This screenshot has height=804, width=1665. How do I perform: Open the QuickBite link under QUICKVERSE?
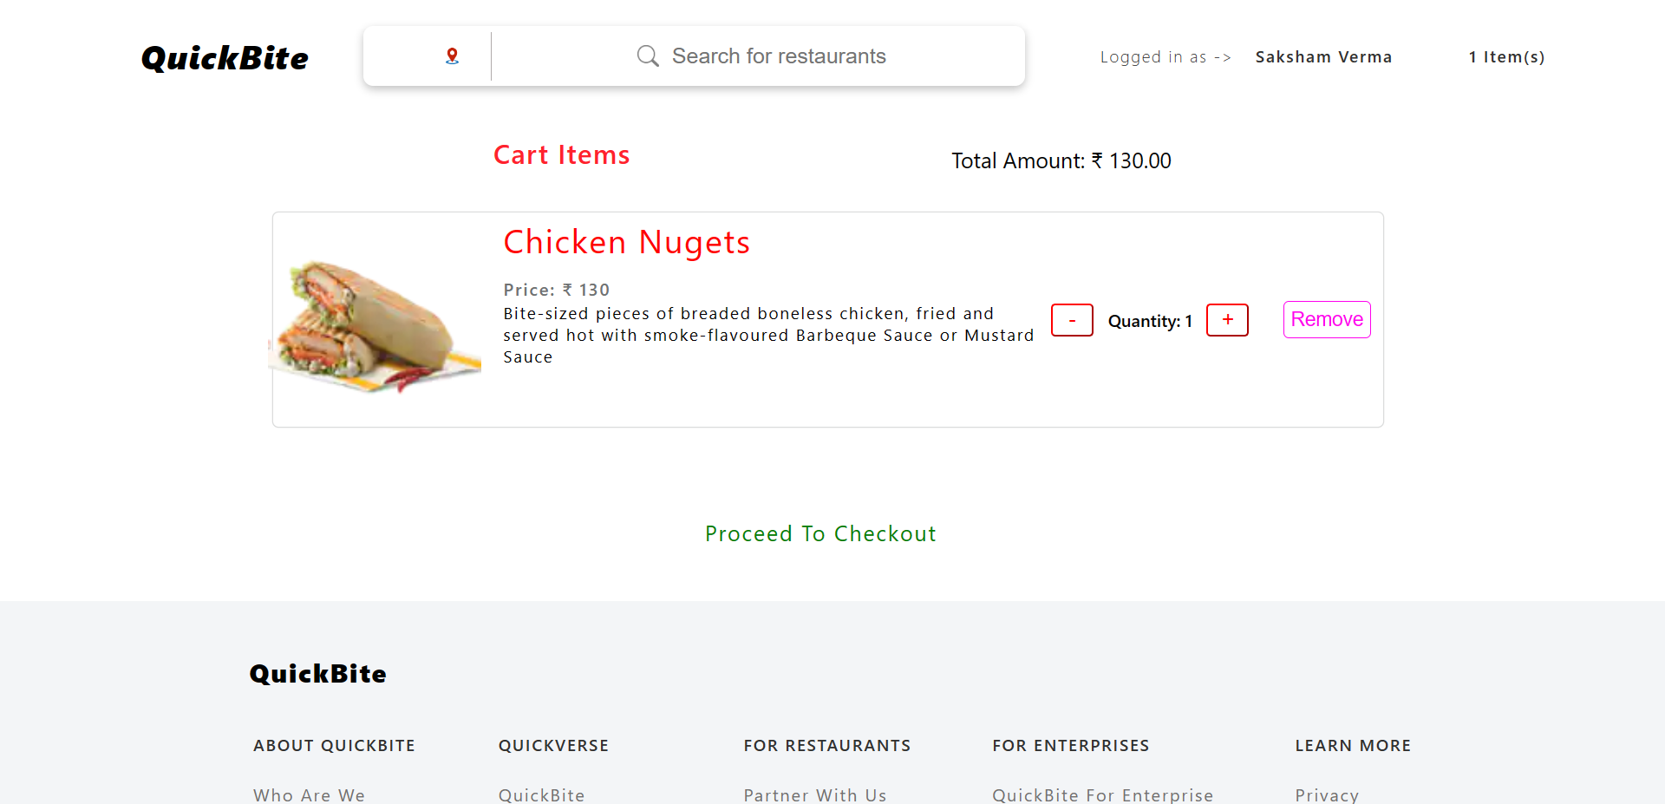pyautogui.click(x=541, y=794)
